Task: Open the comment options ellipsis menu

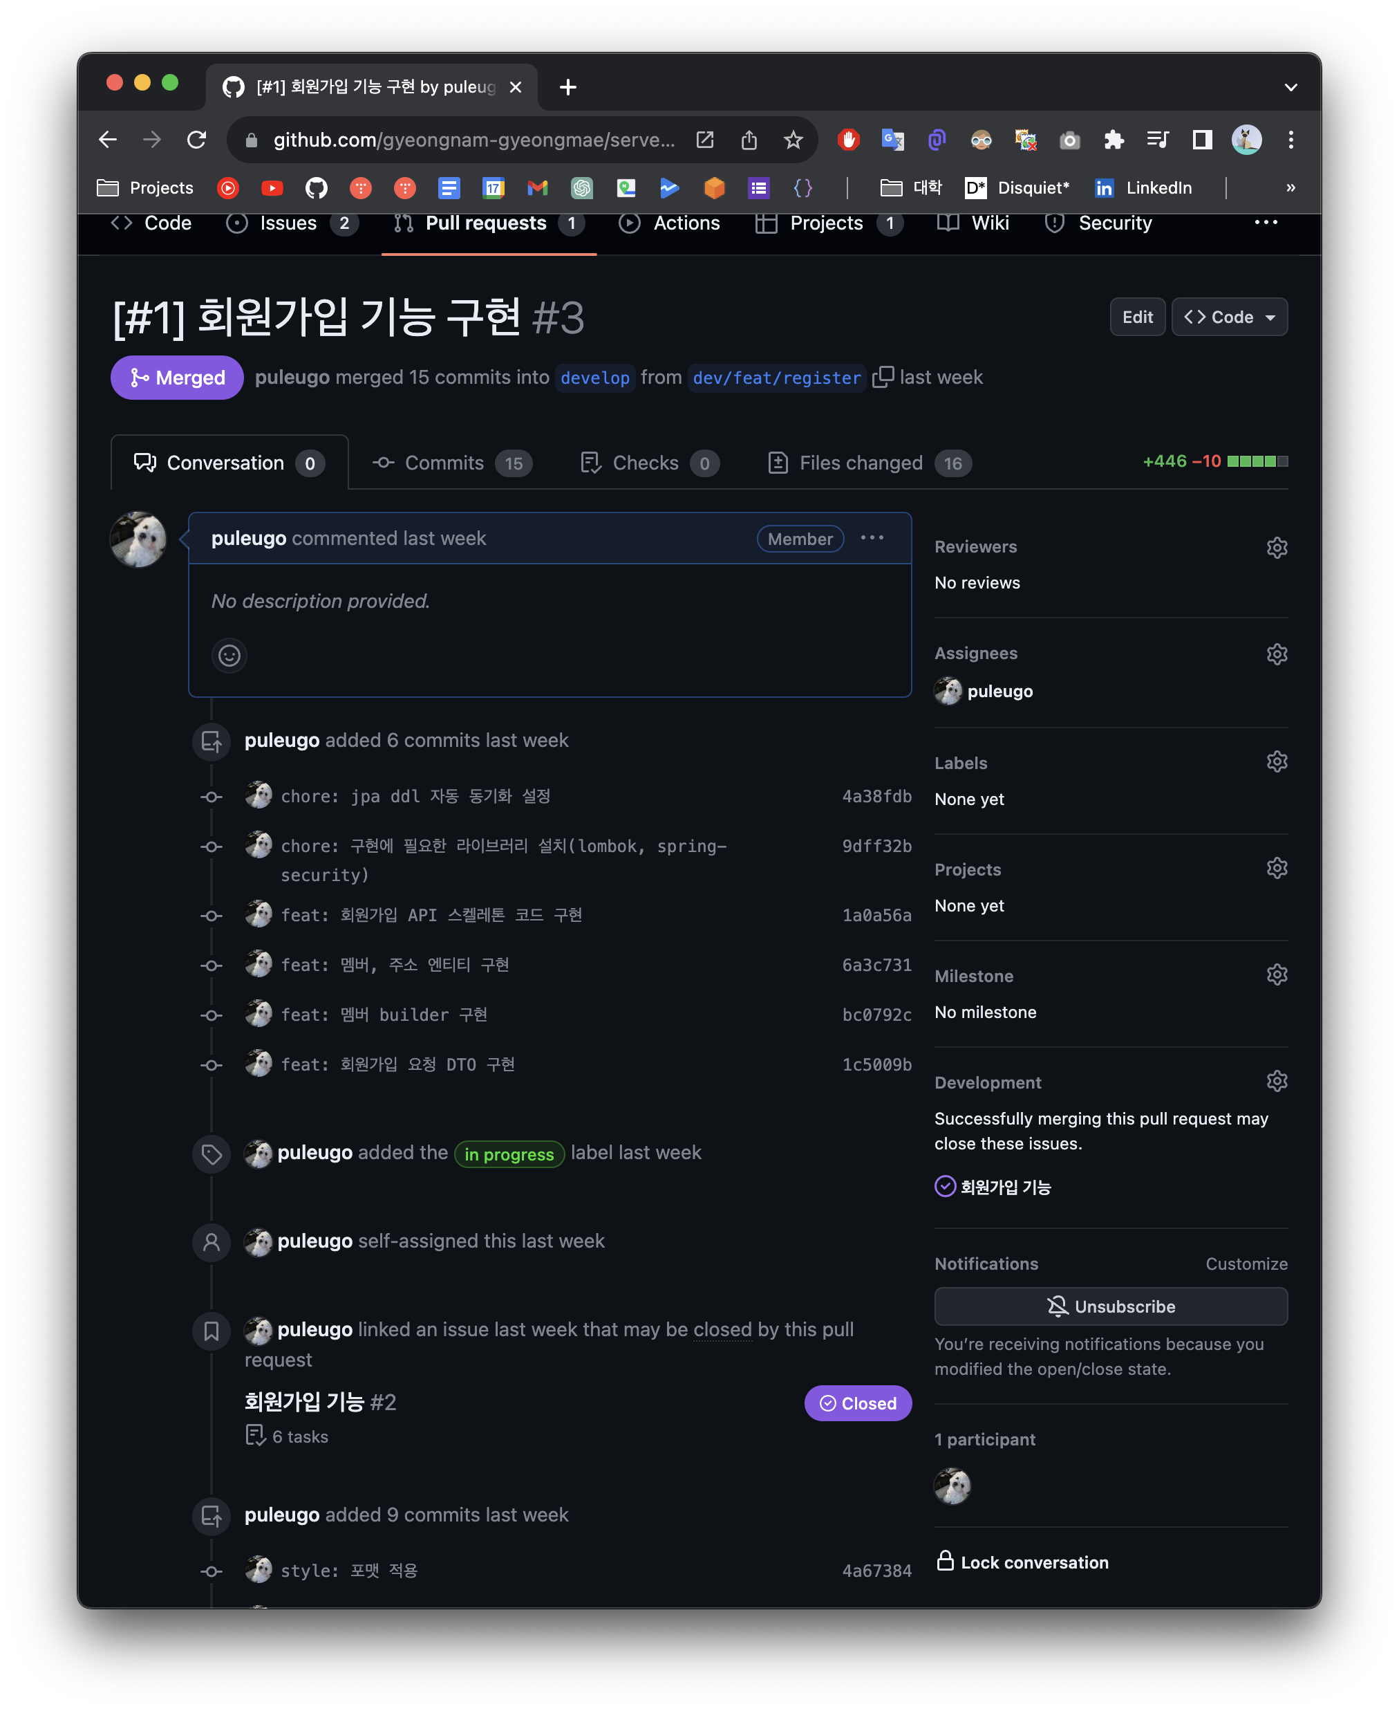Action: click(x=872, y=538)
